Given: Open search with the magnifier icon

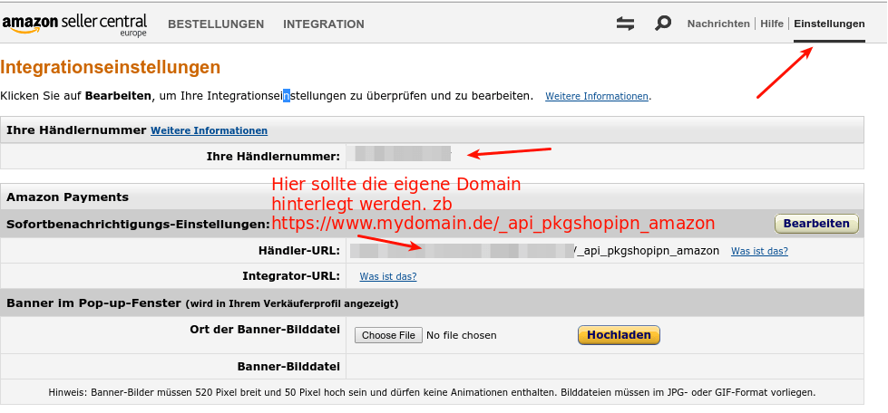Looking at the screenshot, I should 663,24.
